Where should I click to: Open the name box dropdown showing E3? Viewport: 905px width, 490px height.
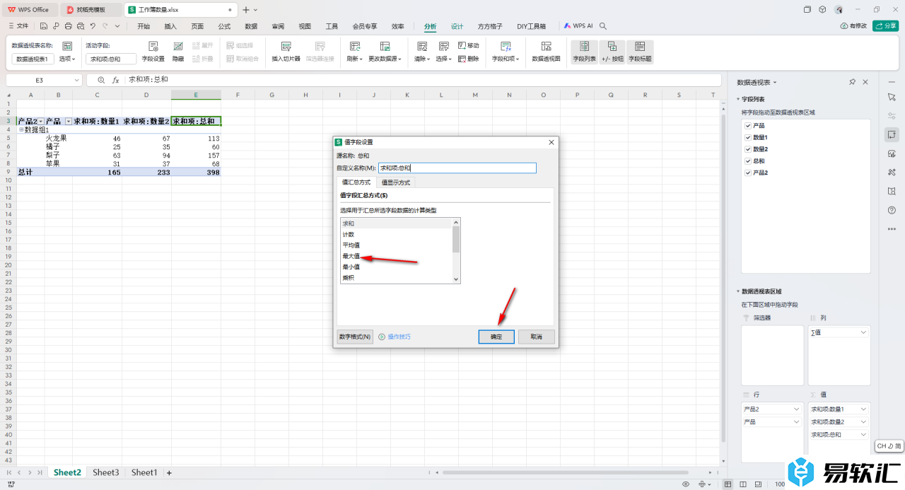(x=76, y=81)
